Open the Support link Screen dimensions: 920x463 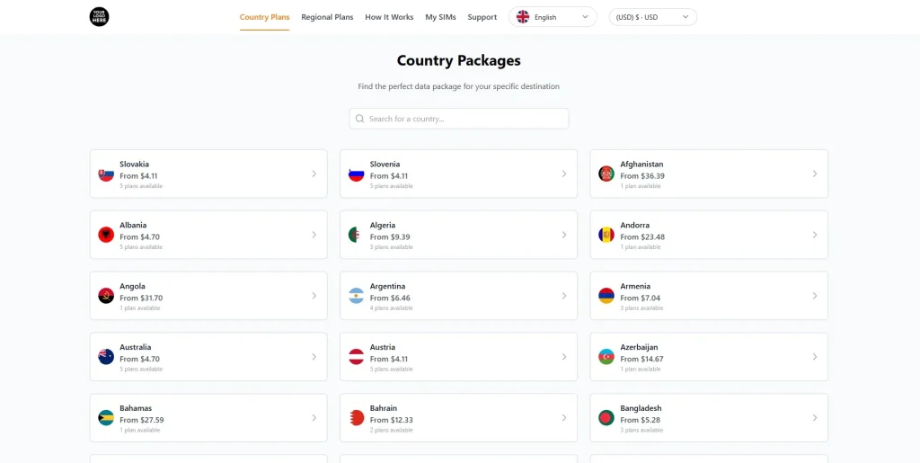click(482, 17)
